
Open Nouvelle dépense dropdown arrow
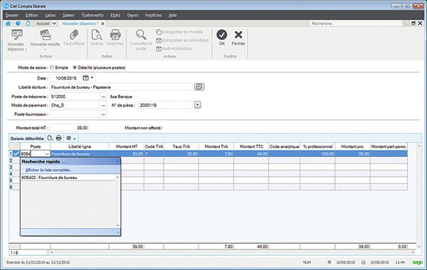(26, 50)
